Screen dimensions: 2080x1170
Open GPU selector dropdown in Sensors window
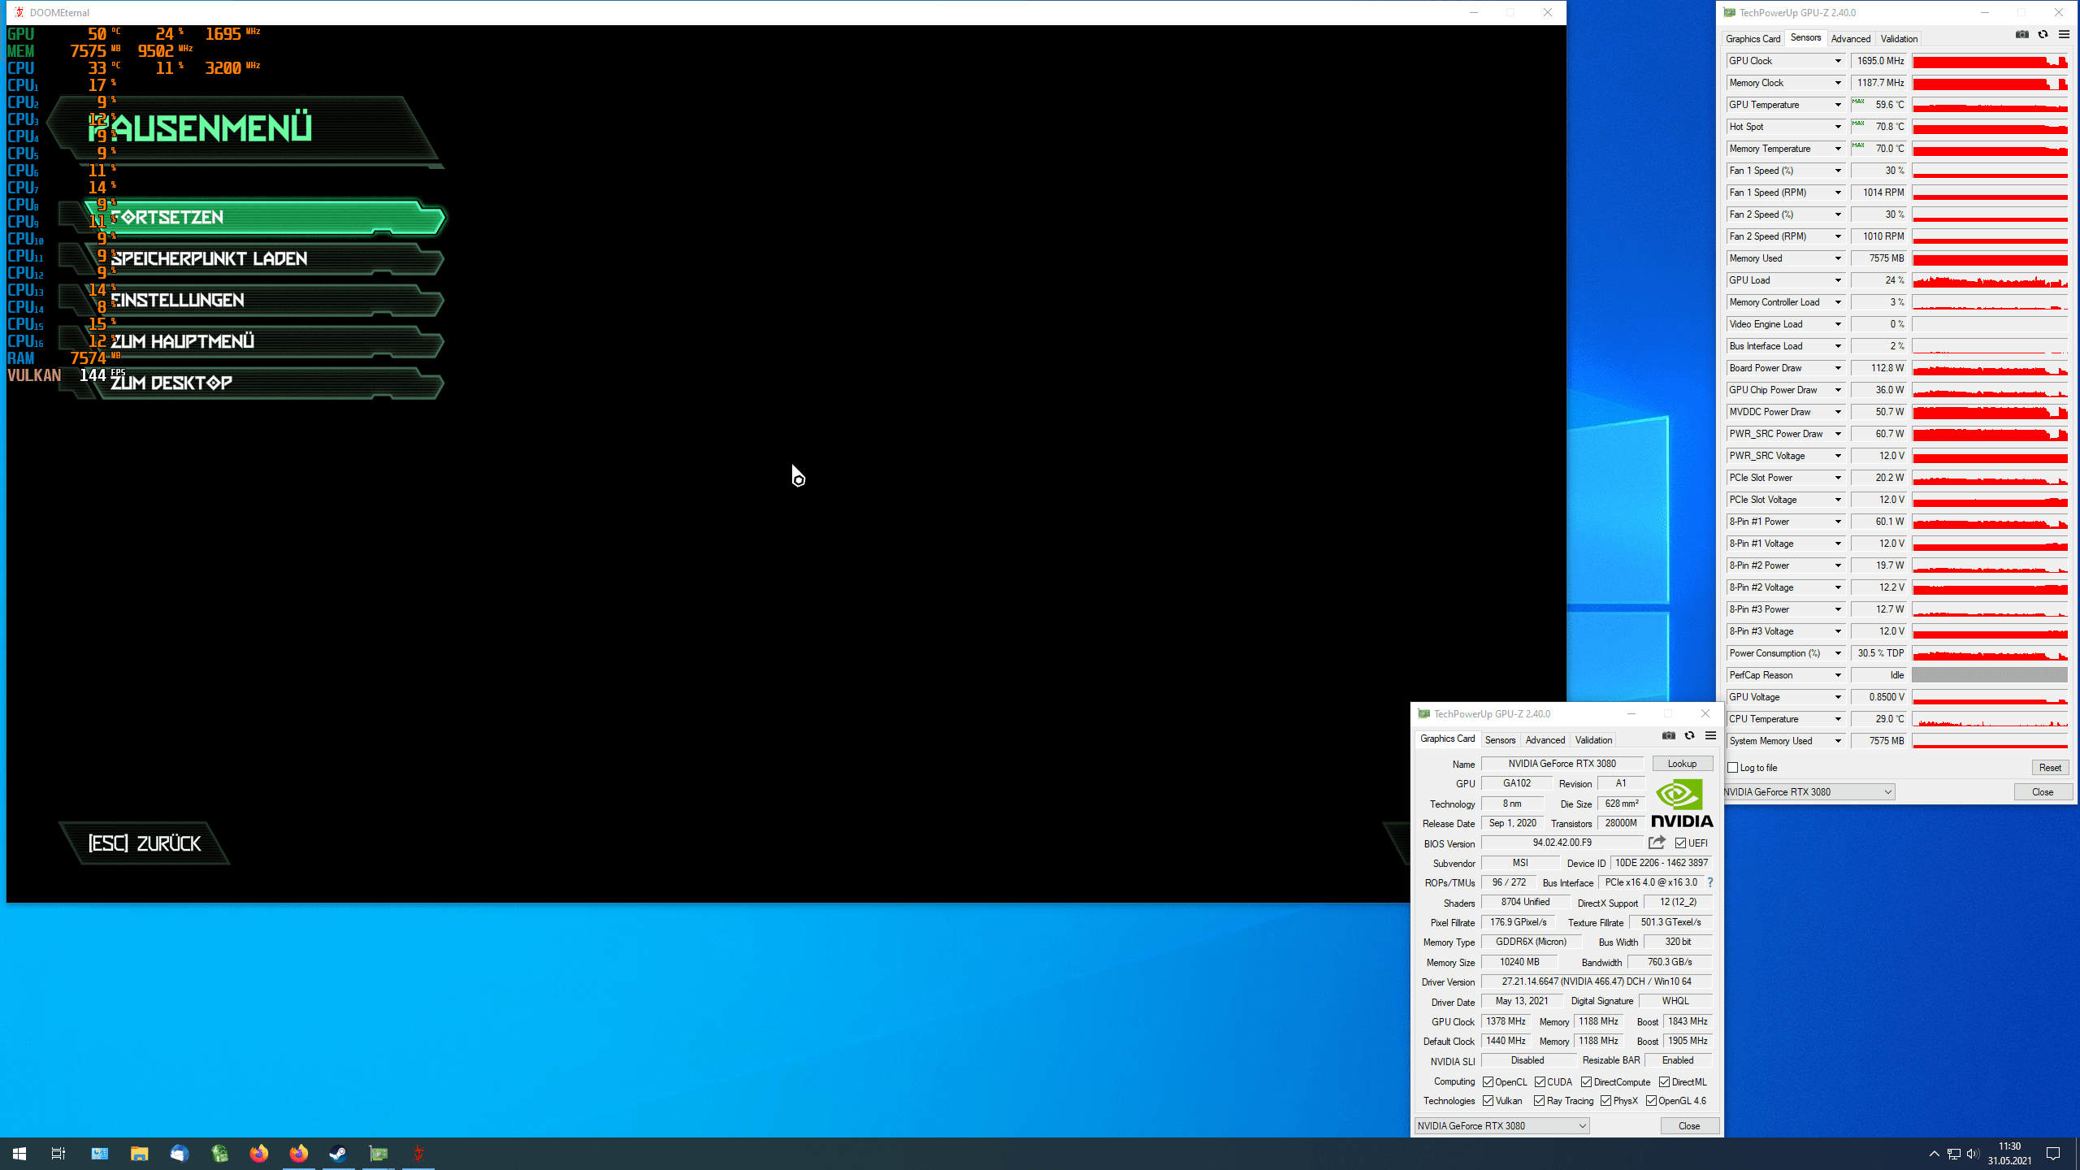[x=1810, y=792]
